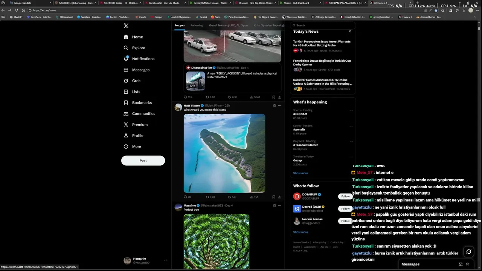Viewport: 482px width, 271px height.
Task: Click Show more under What's happening
Action: [300, 173]
